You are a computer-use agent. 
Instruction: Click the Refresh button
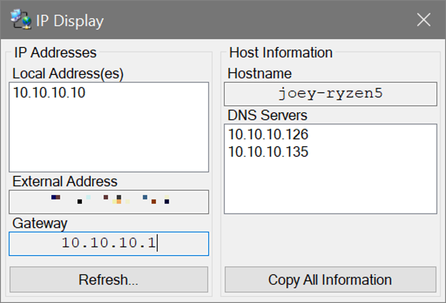coord(108,280)
